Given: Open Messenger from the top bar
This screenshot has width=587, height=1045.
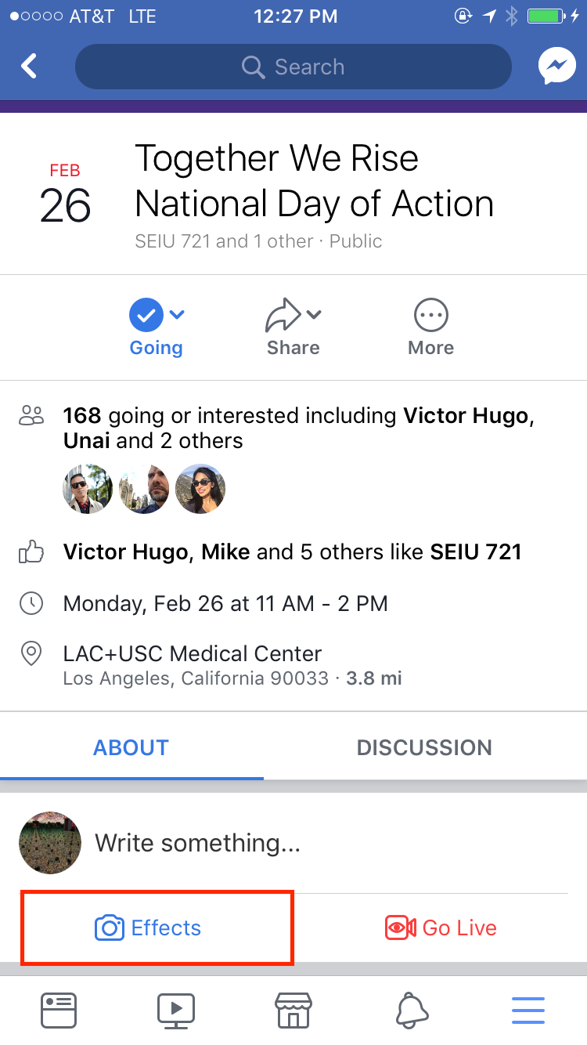Looking at the screenshot, I should pos(556,67).
